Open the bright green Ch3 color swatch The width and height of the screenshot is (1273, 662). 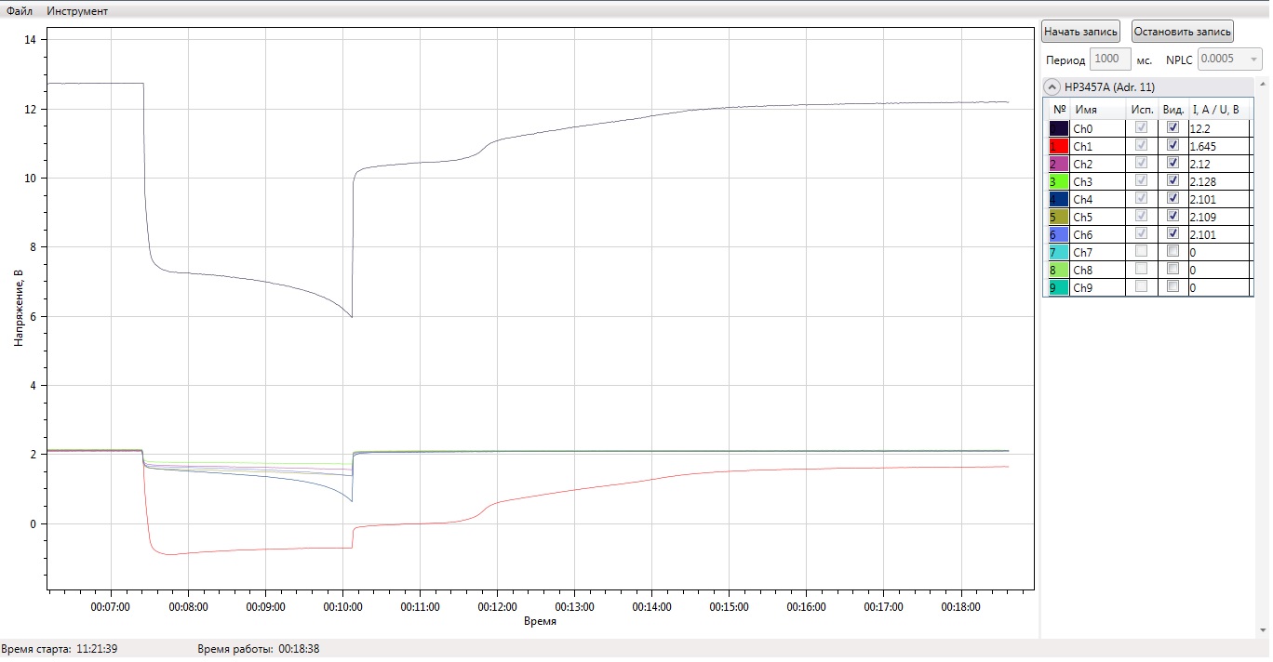point(1058,182)
